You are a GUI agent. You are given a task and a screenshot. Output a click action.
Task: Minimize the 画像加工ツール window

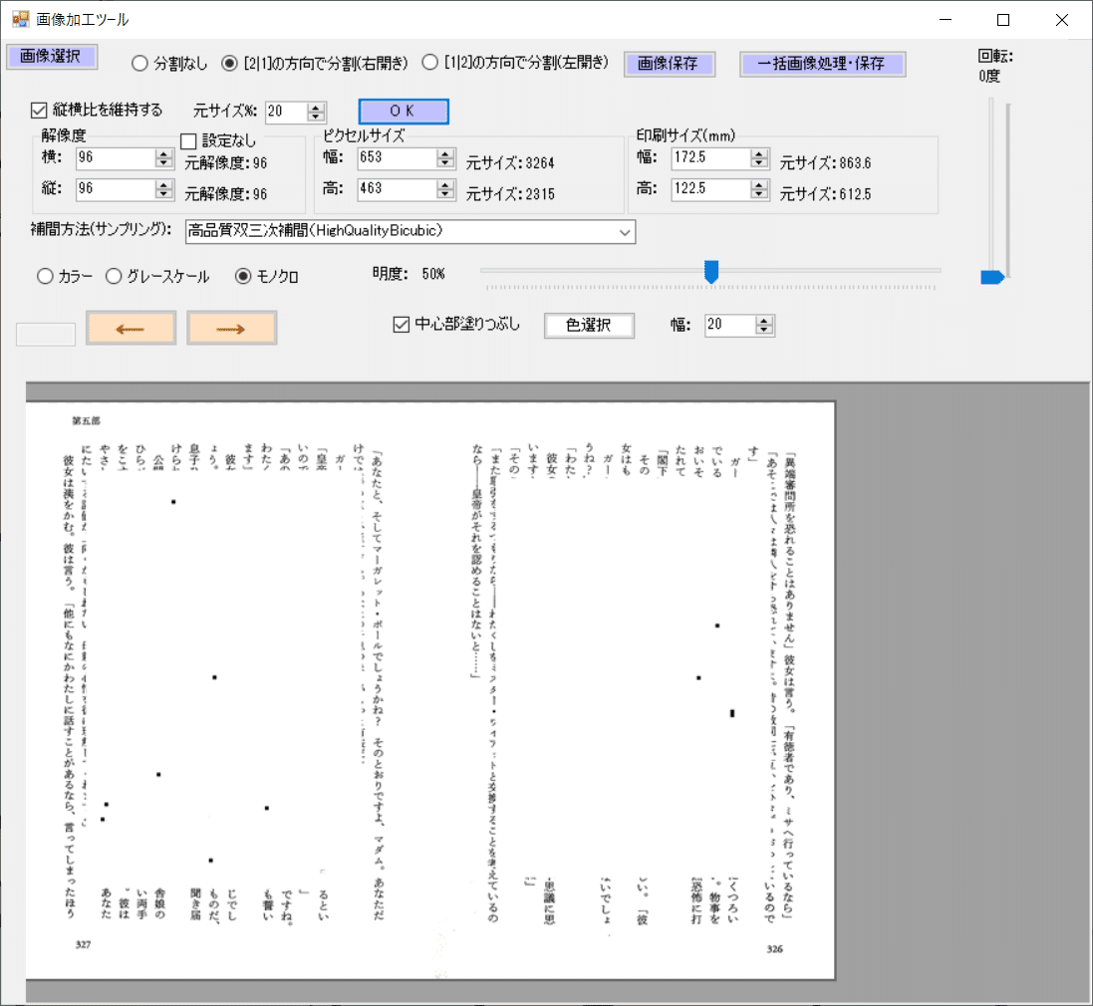pos(946,20)
